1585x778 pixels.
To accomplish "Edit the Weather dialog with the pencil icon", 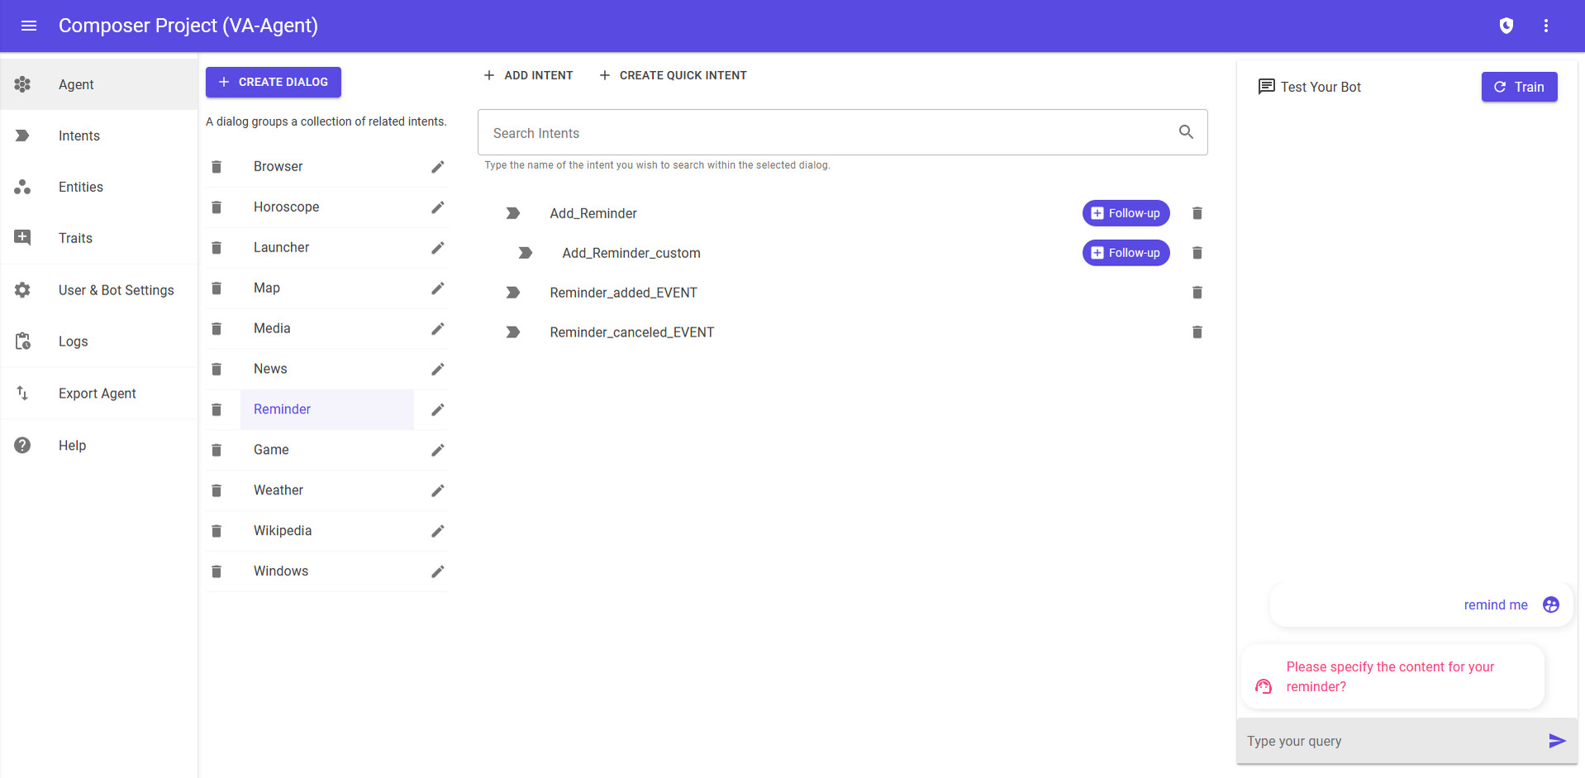I will pyautogui.click(x=438, y=490).
